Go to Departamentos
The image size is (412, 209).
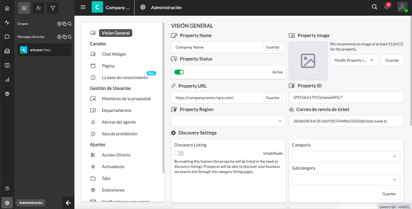coord(117,110)
